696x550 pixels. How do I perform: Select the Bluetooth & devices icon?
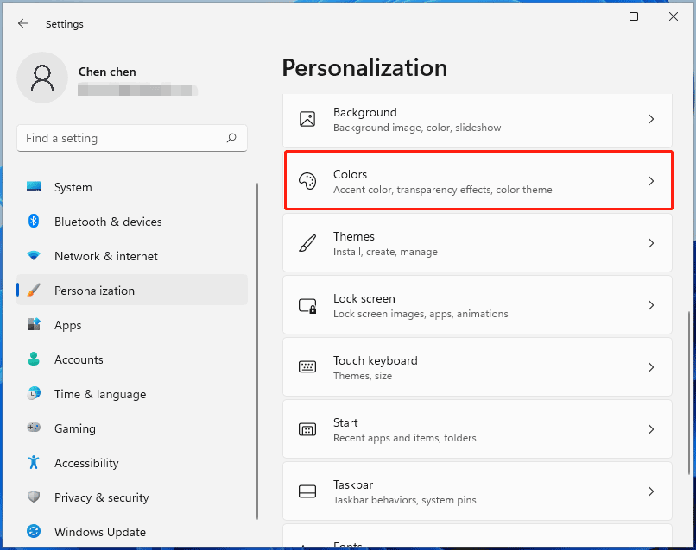tap(34, 222)
